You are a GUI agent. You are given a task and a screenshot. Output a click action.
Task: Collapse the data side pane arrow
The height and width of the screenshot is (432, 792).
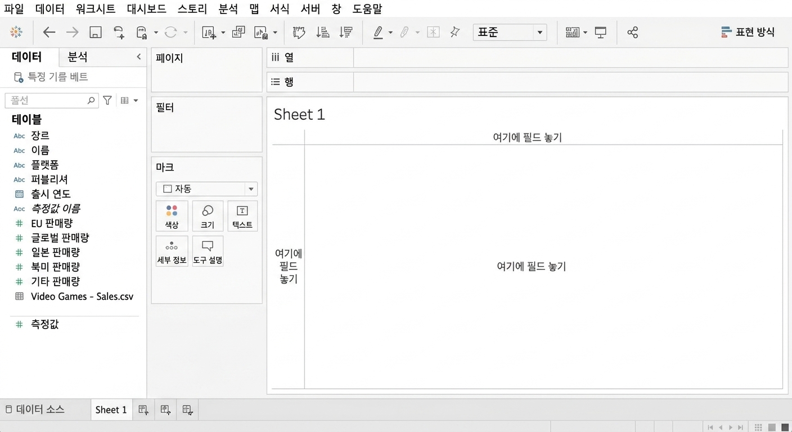139,57
